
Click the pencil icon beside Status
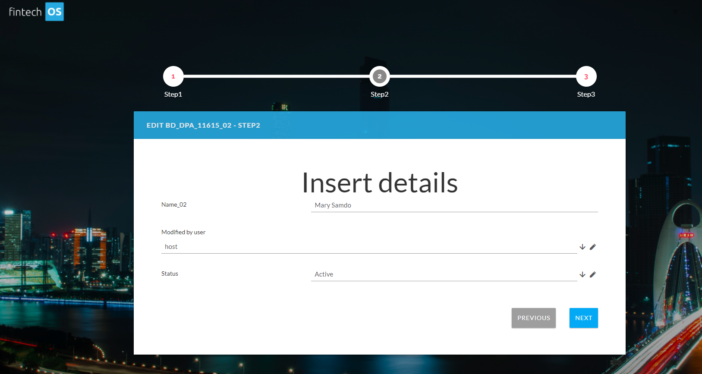tap(593, 274)
